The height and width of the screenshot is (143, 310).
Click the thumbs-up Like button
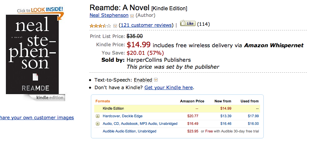(187, 24)
